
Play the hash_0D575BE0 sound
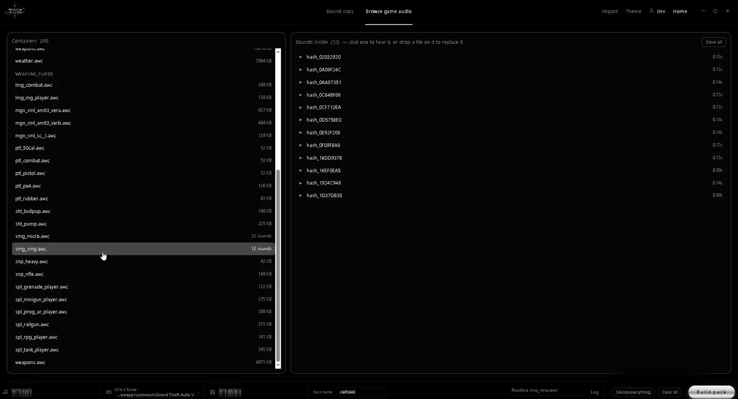click(x=301, y=120)
